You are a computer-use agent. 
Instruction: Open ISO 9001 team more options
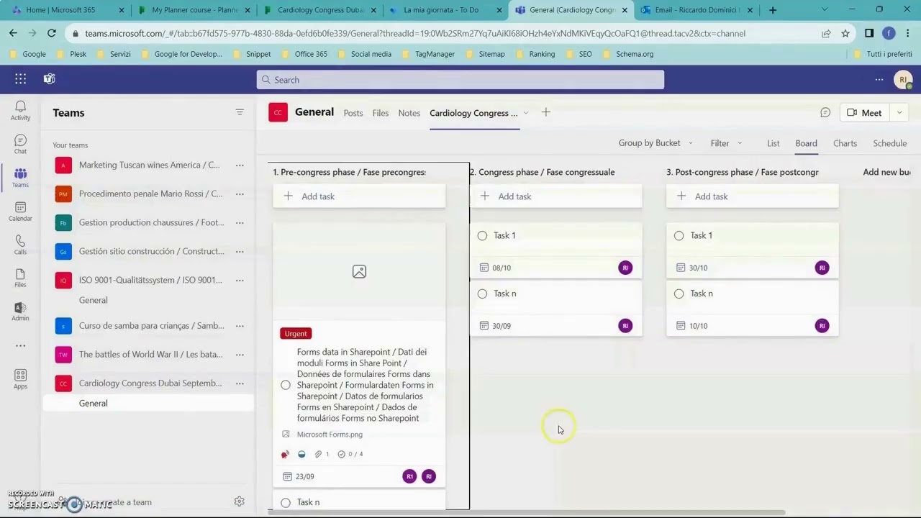pos(240,280)
